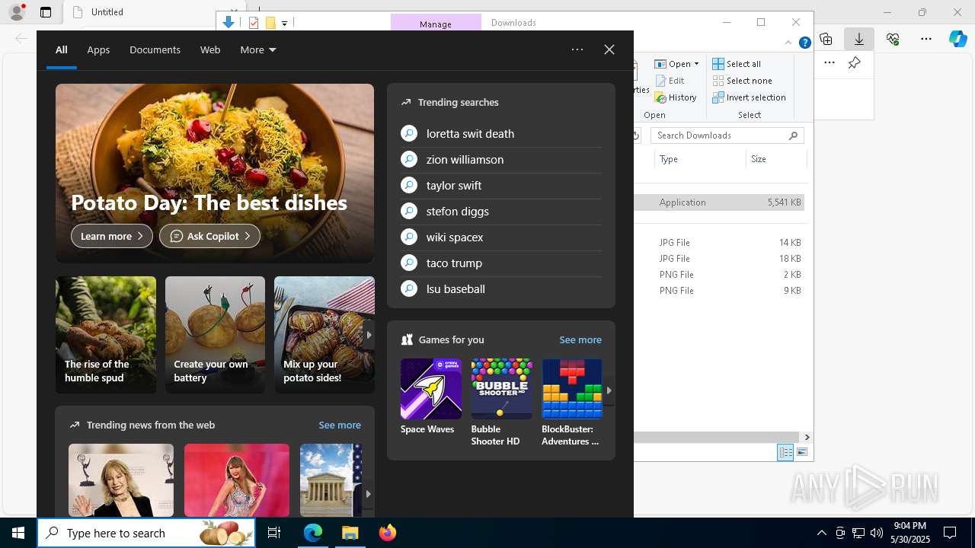Open 'The rise of the humble spud' card
The image size is (975, 548).
[106, 335]
